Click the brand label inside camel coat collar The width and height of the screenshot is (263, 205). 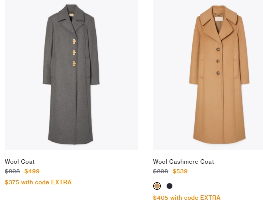click(219, 19)
